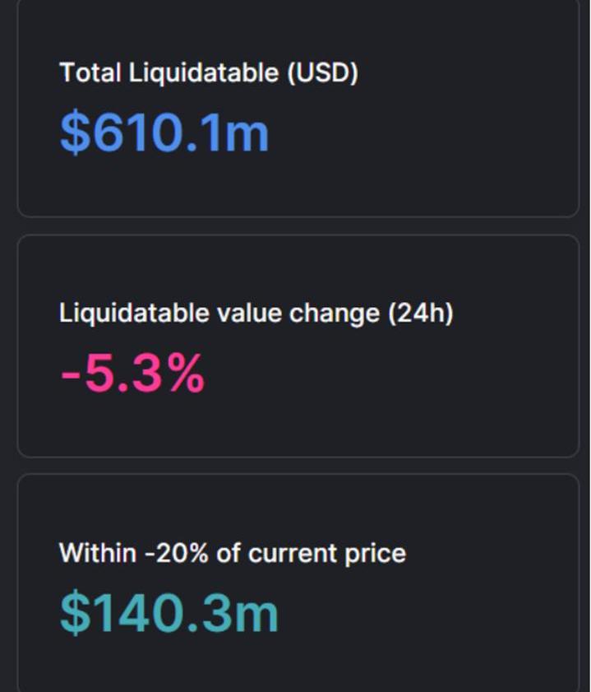The height and width of the screenshot is (692, 591).
Task: Click the (24h) text in the second card
Action: click(x=421, y=313)
